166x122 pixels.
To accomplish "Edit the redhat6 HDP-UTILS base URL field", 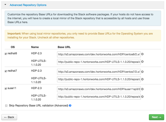I will click(x=99, y=62).
